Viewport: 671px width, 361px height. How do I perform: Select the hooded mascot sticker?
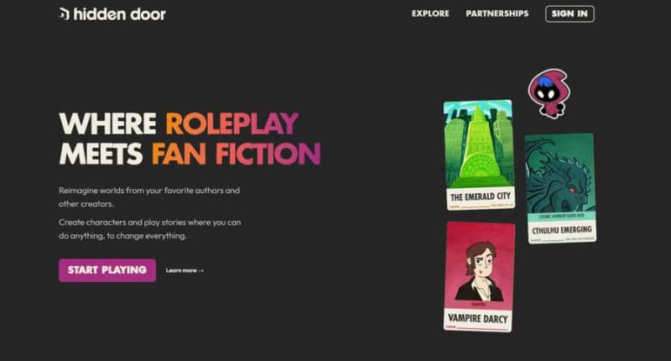[549, 93]
